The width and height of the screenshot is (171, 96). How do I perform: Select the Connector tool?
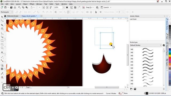pos(2,61)
